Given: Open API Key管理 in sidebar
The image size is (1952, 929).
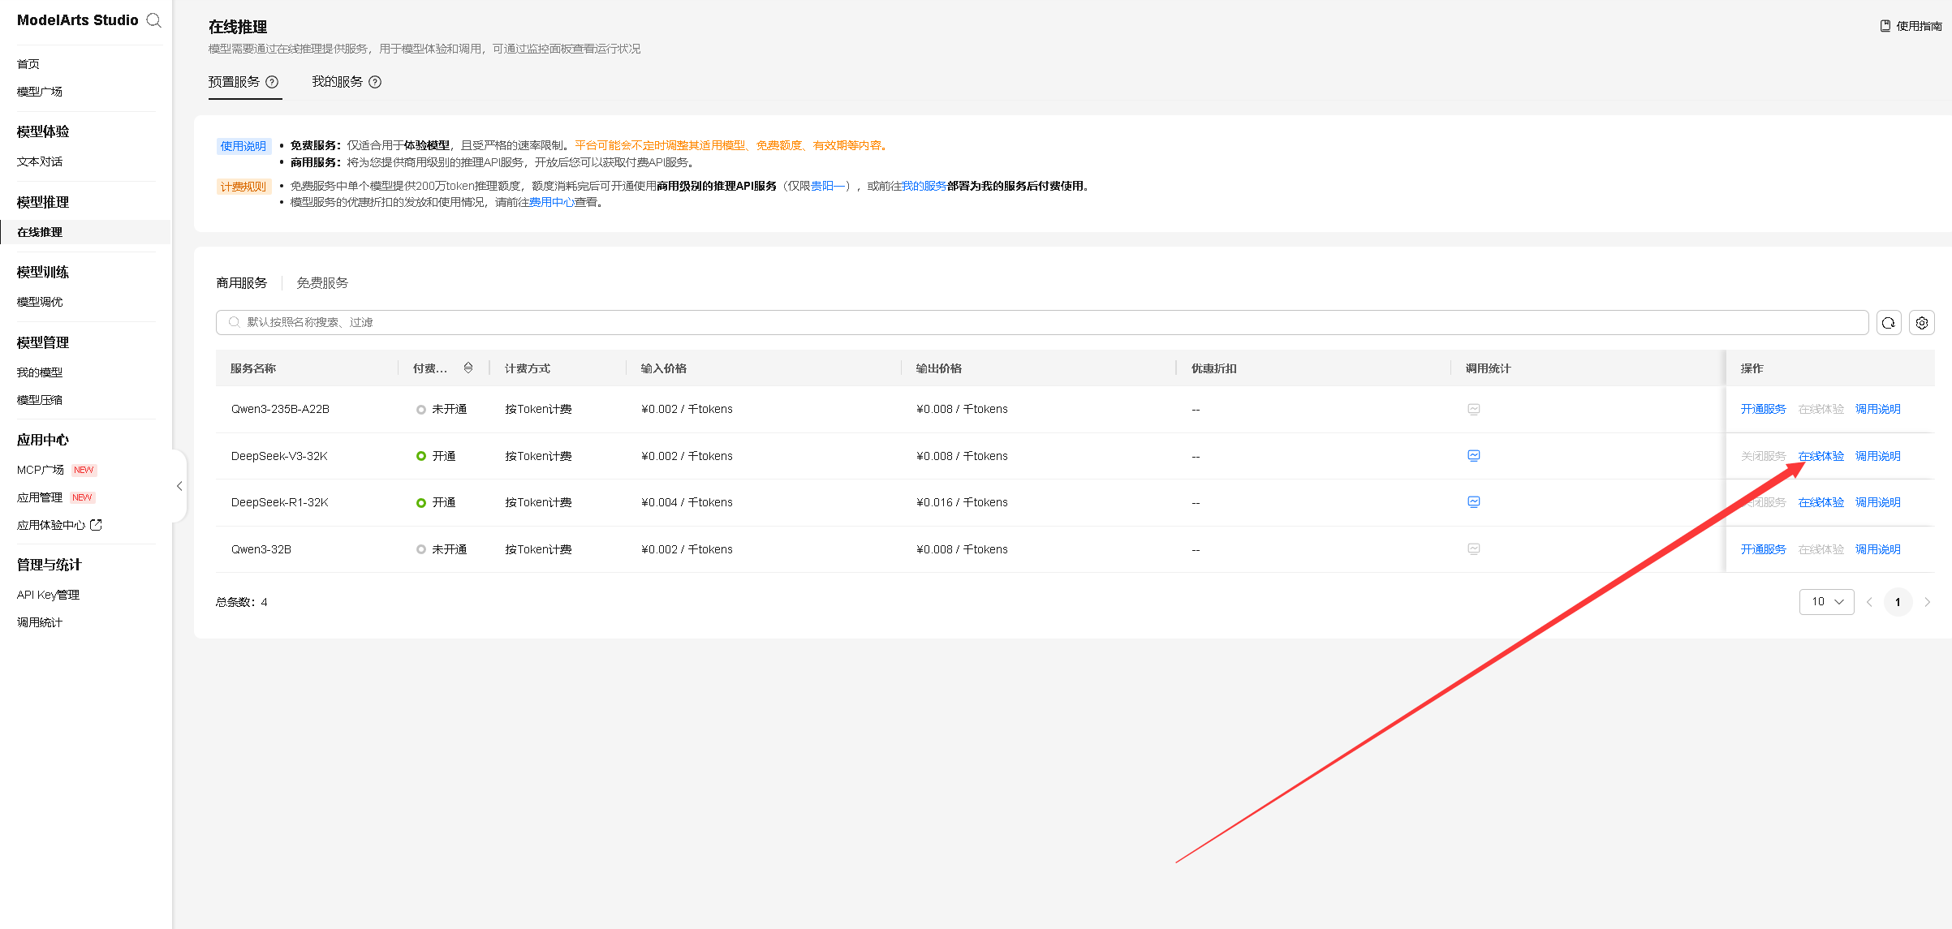Looking at the screenshot, I should [48, 595].
